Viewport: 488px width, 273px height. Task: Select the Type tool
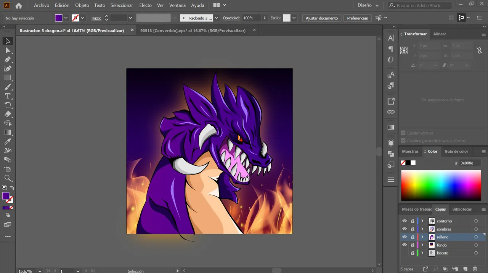8,96
